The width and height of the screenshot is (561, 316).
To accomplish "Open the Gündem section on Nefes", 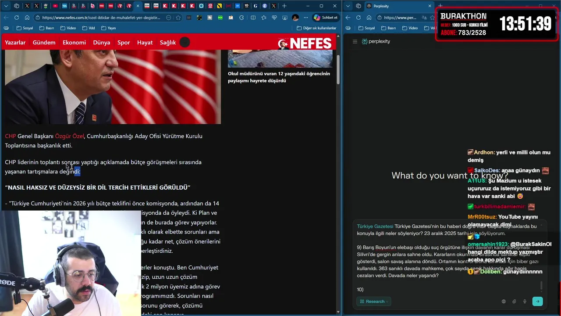I will (44, 43).
